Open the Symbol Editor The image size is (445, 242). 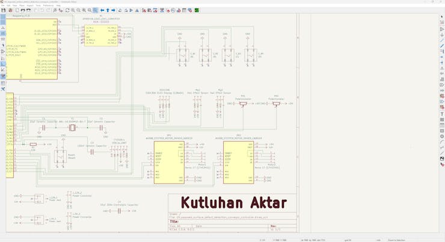click(144, 10)
